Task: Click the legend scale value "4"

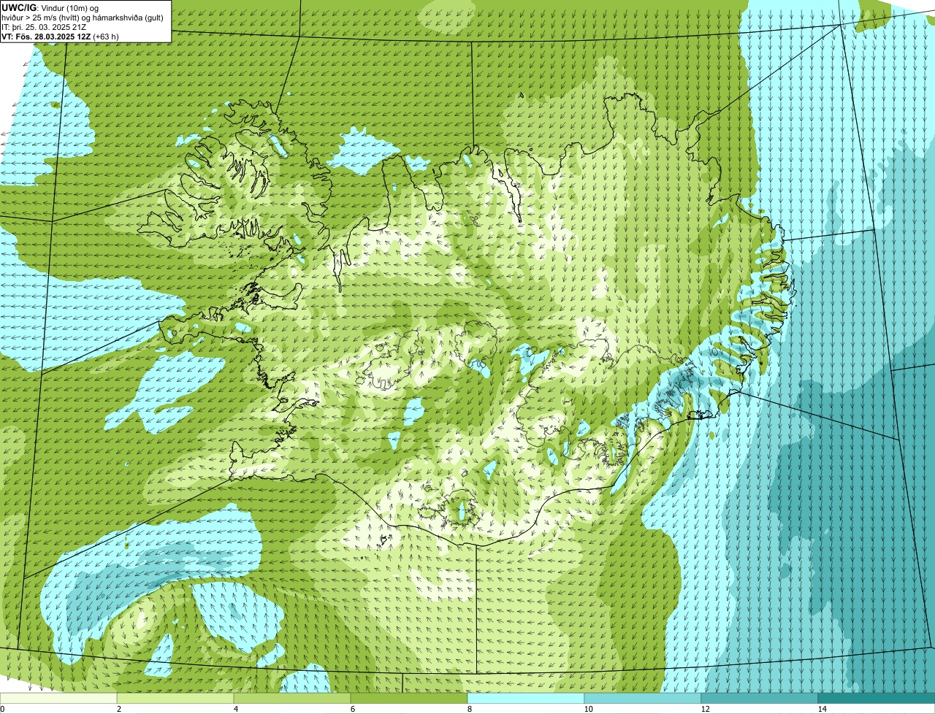Action: click(x=236, y=709)
